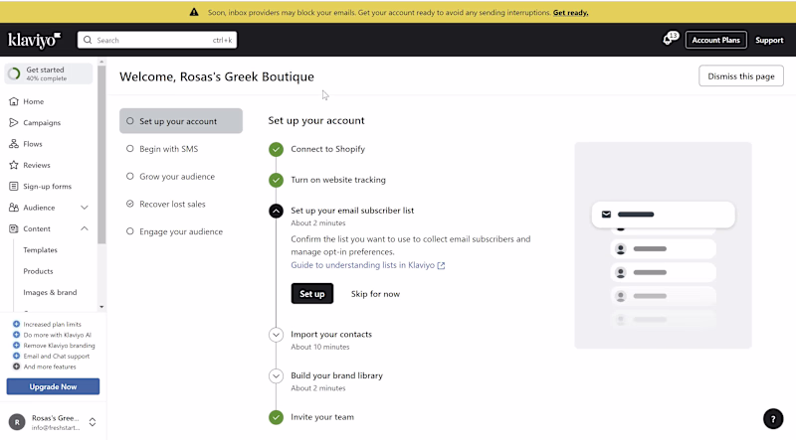Select the Grow your audience step
This screenshot has height=440, width=796.
click(x=176, y=177)
